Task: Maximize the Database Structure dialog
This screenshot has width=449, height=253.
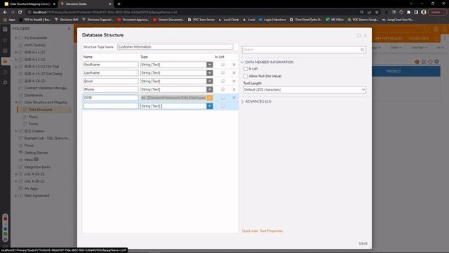Action: point(359,36)
